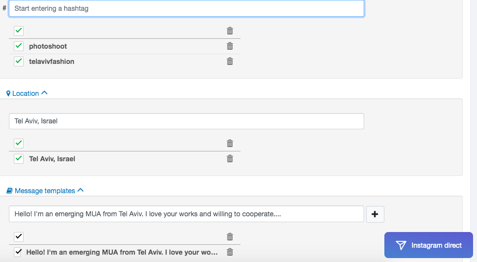Toggle the Tel Aviv, Israel location checkbox
Viewport: 477px width, 262px height.
tap(19, 159)
